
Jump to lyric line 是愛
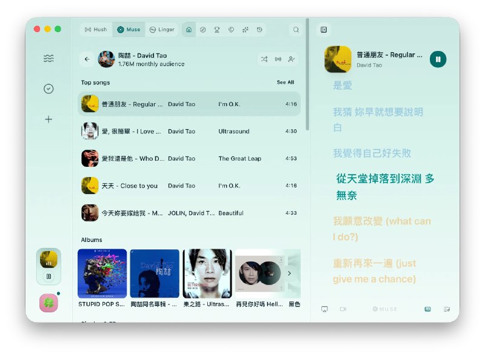pos(343,86)
